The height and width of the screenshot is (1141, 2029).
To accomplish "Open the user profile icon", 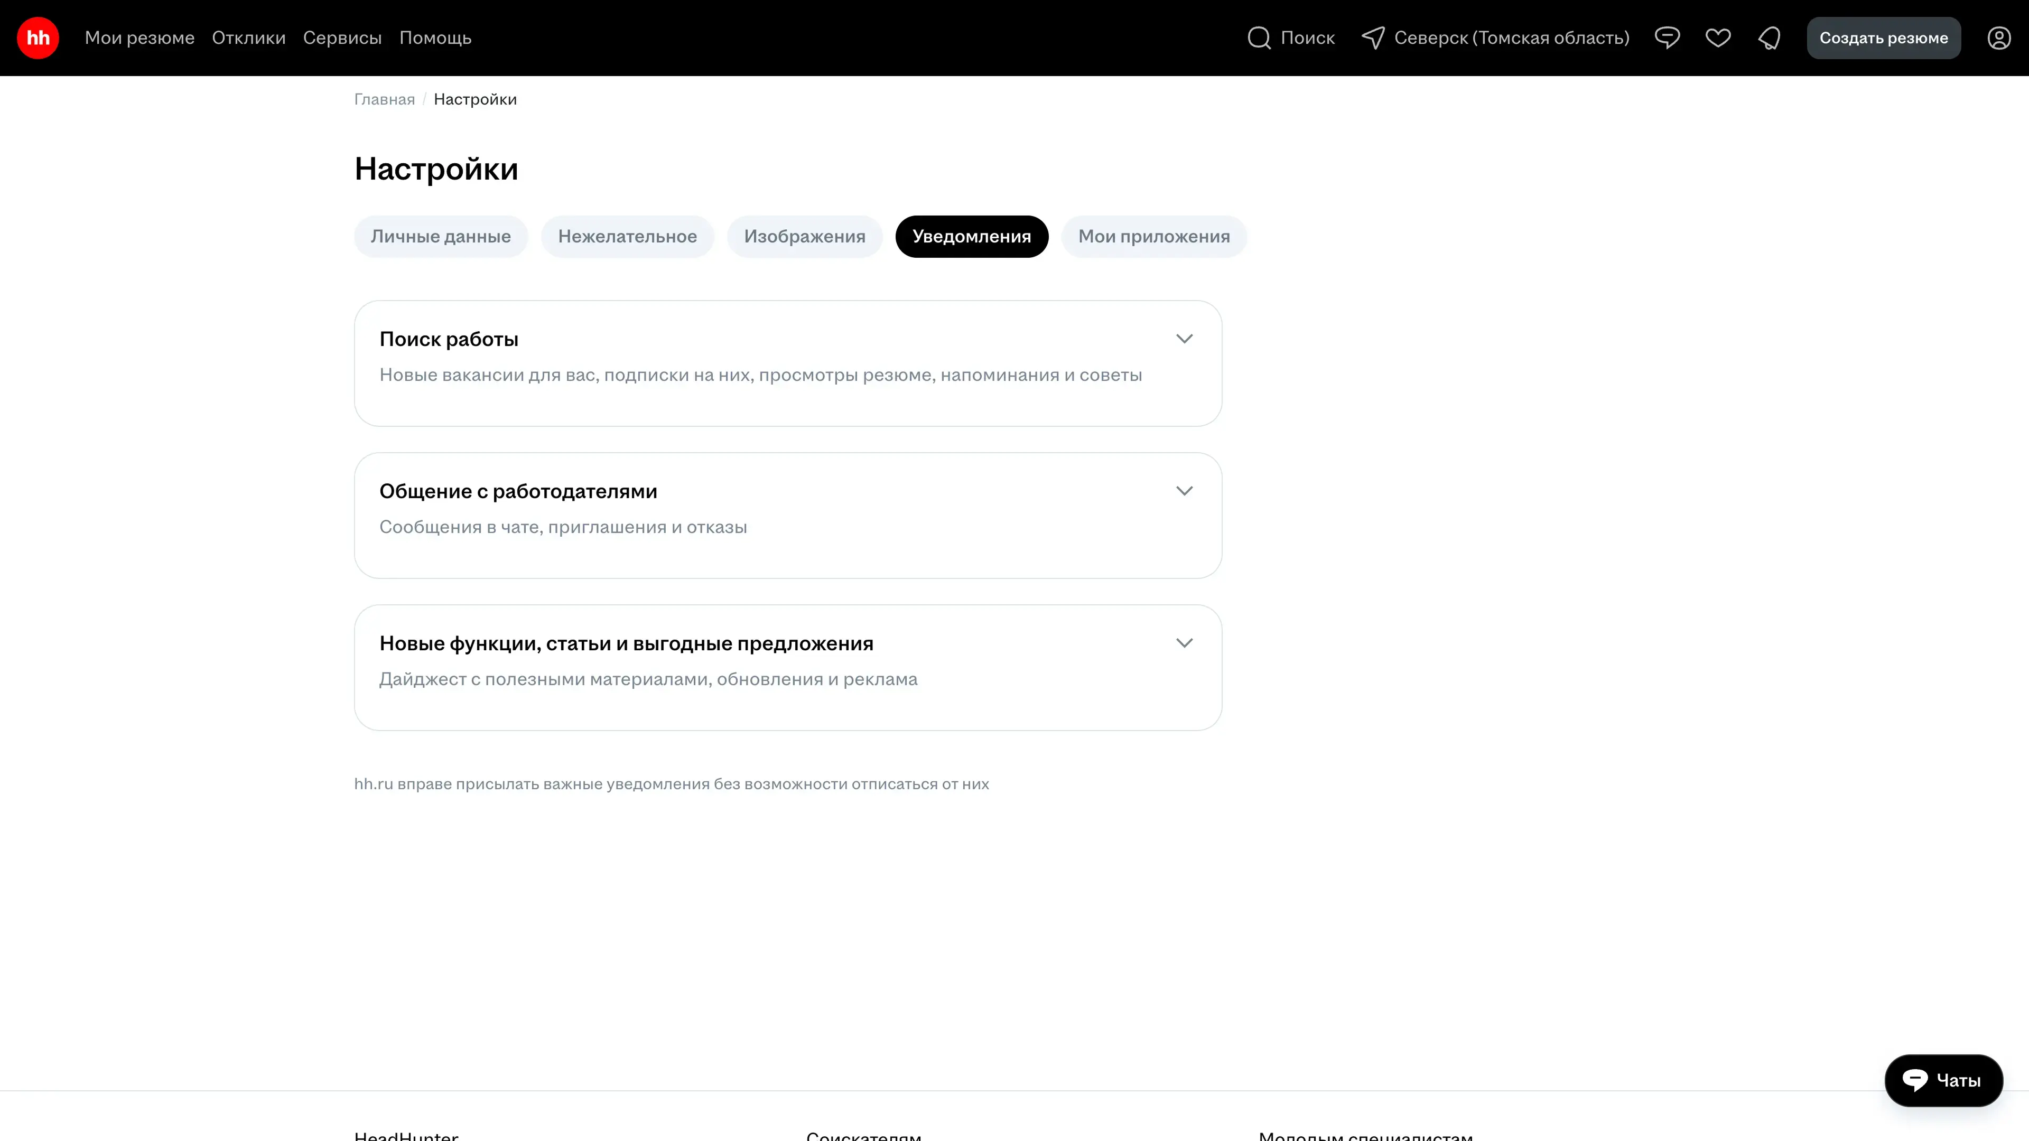I will click(x=1998, y=38).
